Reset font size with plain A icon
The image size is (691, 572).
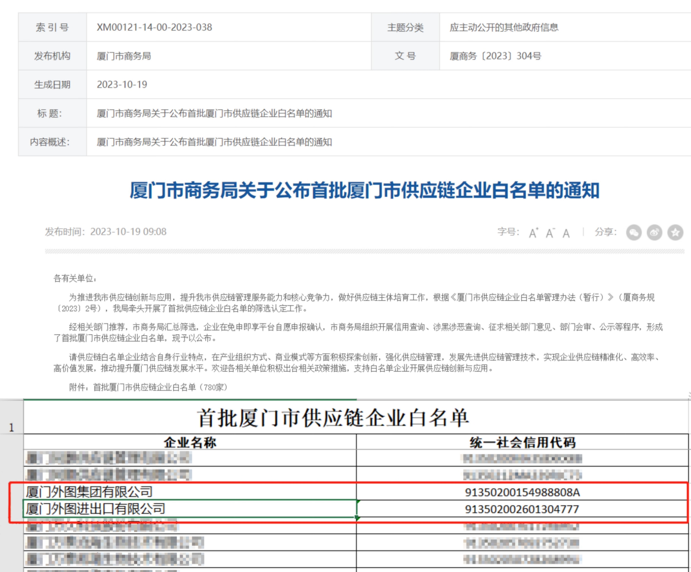[x=566, y=233]
